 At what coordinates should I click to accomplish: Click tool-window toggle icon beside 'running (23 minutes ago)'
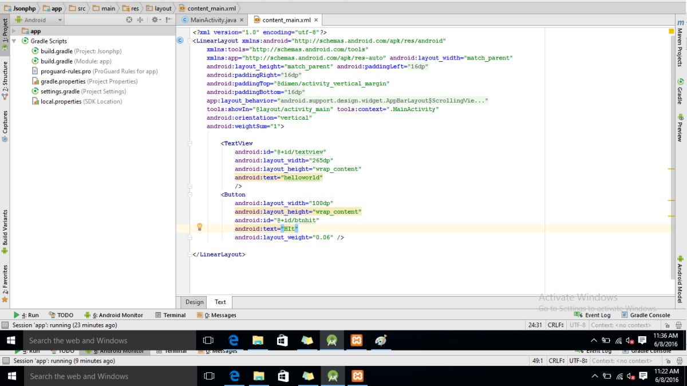(x=5, y=325)
